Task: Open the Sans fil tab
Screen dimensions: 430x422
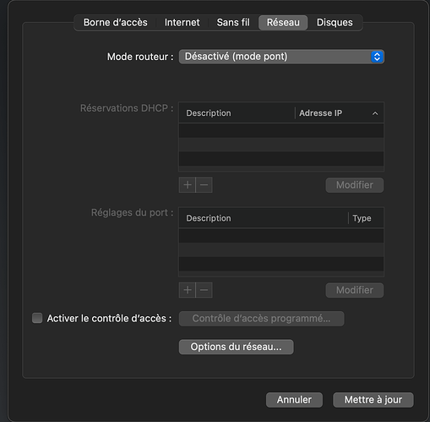Action: point(233,23)
